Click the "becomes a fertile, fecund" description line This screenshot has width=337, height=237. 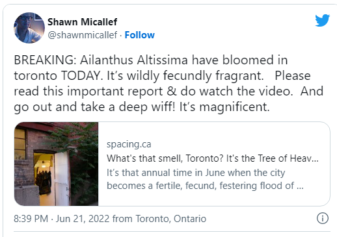[205, 186]
